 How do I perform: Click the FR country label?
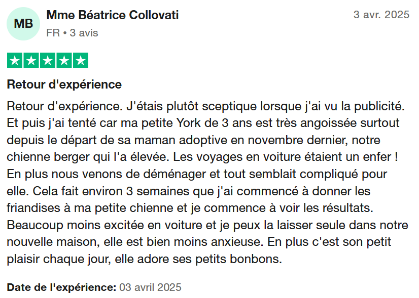pos(53,33)
